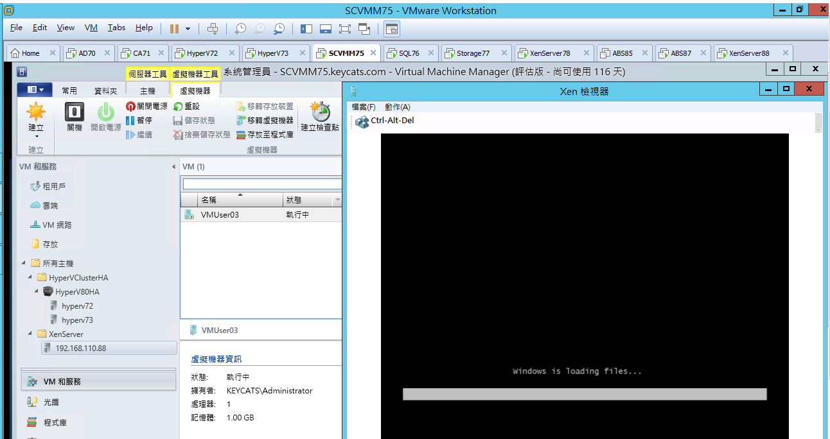Select the 主機 ribbon tab
830x439 pixels.
pyautogui.click(x=148, y=90)
